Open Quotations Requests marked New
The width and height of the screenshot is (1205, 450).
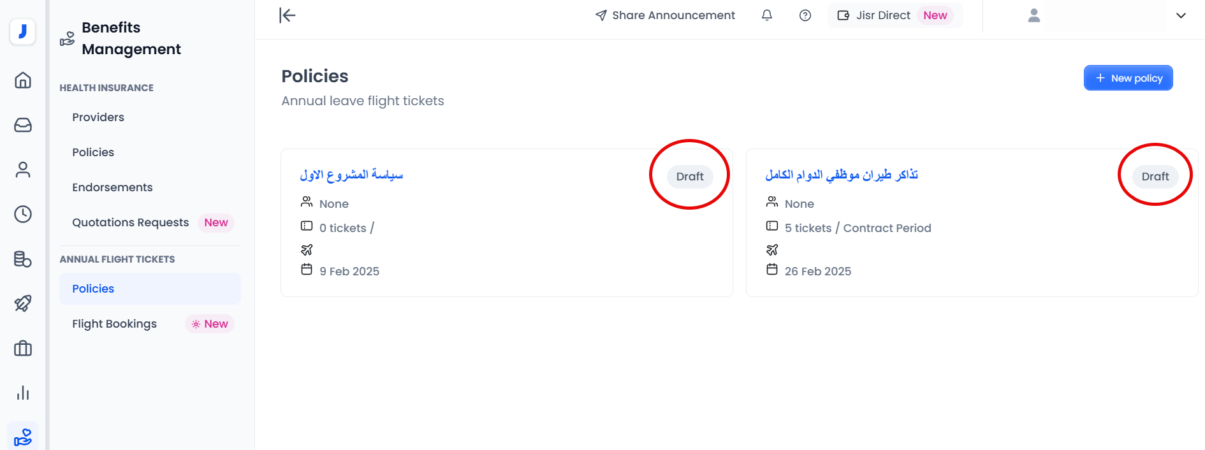pos(130,222)
